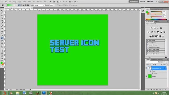Enable the Reverse checkbox
The image size is (169, 95).
[x=58, y=5]
